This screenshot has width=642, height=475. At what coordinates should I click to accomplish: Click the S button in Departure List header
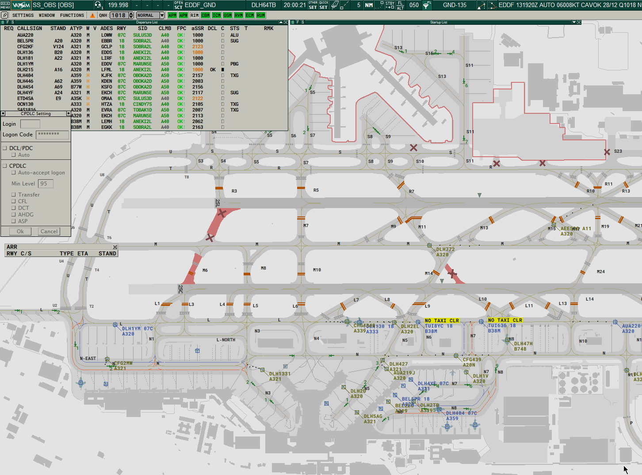point(13,22)
